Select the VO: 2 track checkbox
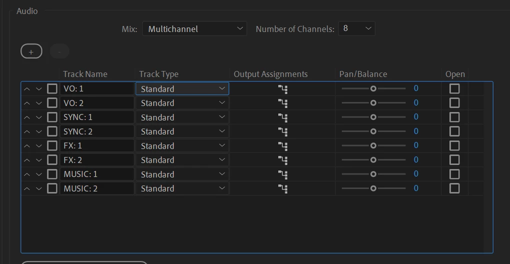Viewport: 510px width, 264px height. click(x=52, y=103)
